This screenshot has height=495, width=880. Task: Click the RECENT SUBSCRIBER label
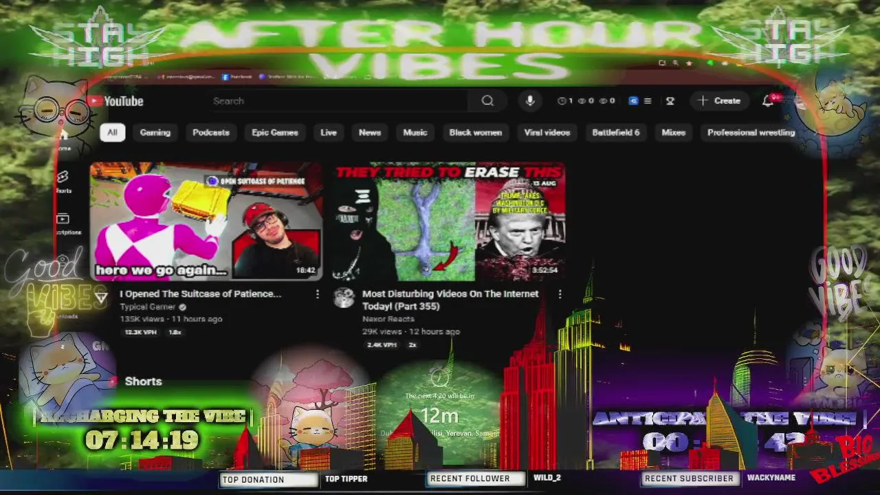pyautogui.click(x=689, y=478)
